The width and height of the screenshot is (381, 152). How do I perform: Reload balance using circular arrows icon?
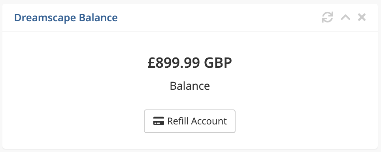coord(327,17)
